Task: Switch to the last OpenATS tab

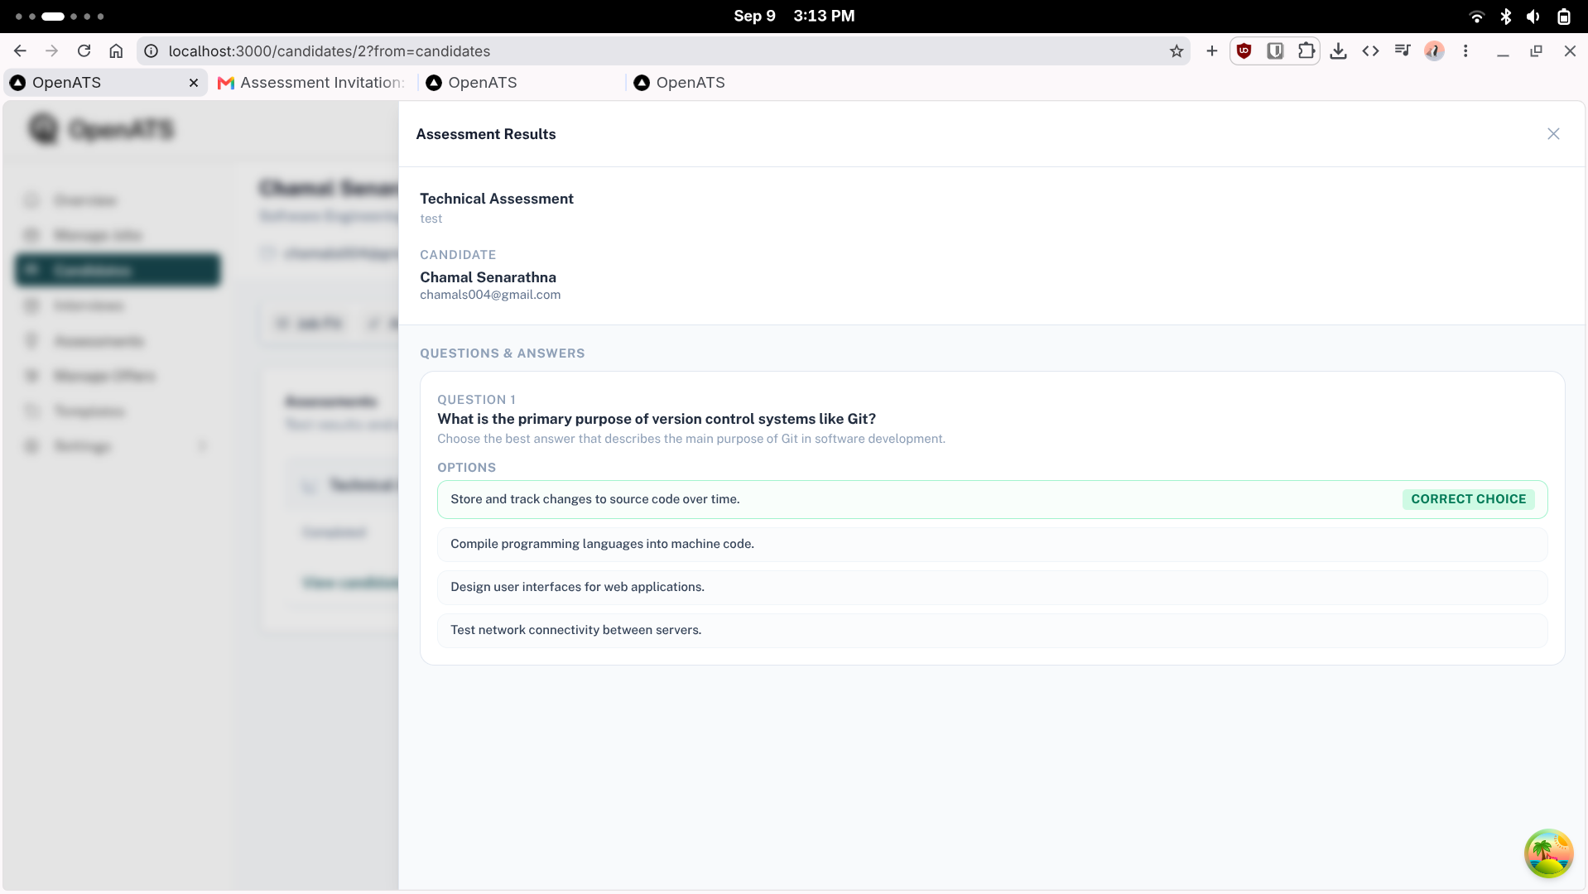Action: pyautogui.click(x=680, y=83)
